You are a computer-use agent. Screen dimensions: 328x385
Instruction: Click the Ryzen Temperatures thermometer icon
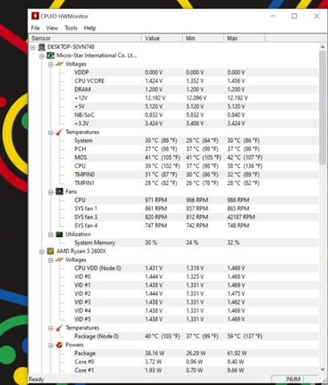pyautogui.click(x=59, y=328)
